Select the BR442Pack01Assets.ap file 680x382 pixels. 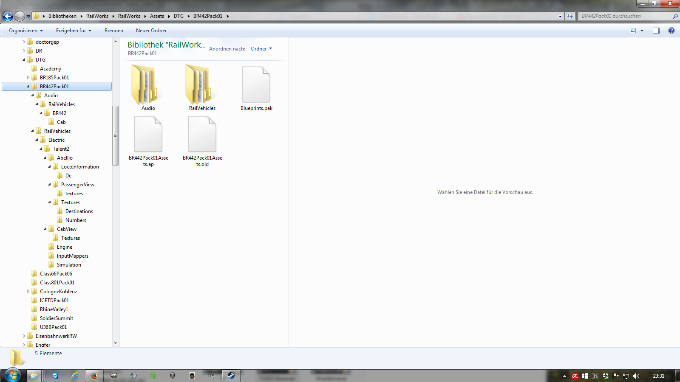point(148,141)
